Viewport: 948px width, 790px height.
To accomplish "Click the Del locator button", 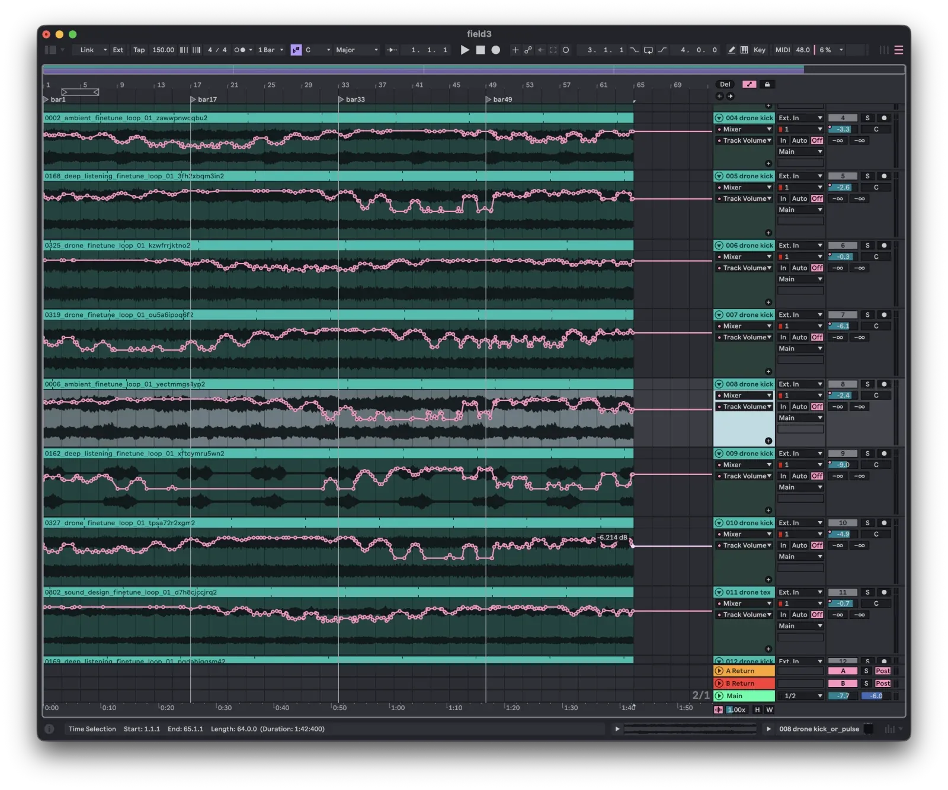I will [x=725, y=84].
